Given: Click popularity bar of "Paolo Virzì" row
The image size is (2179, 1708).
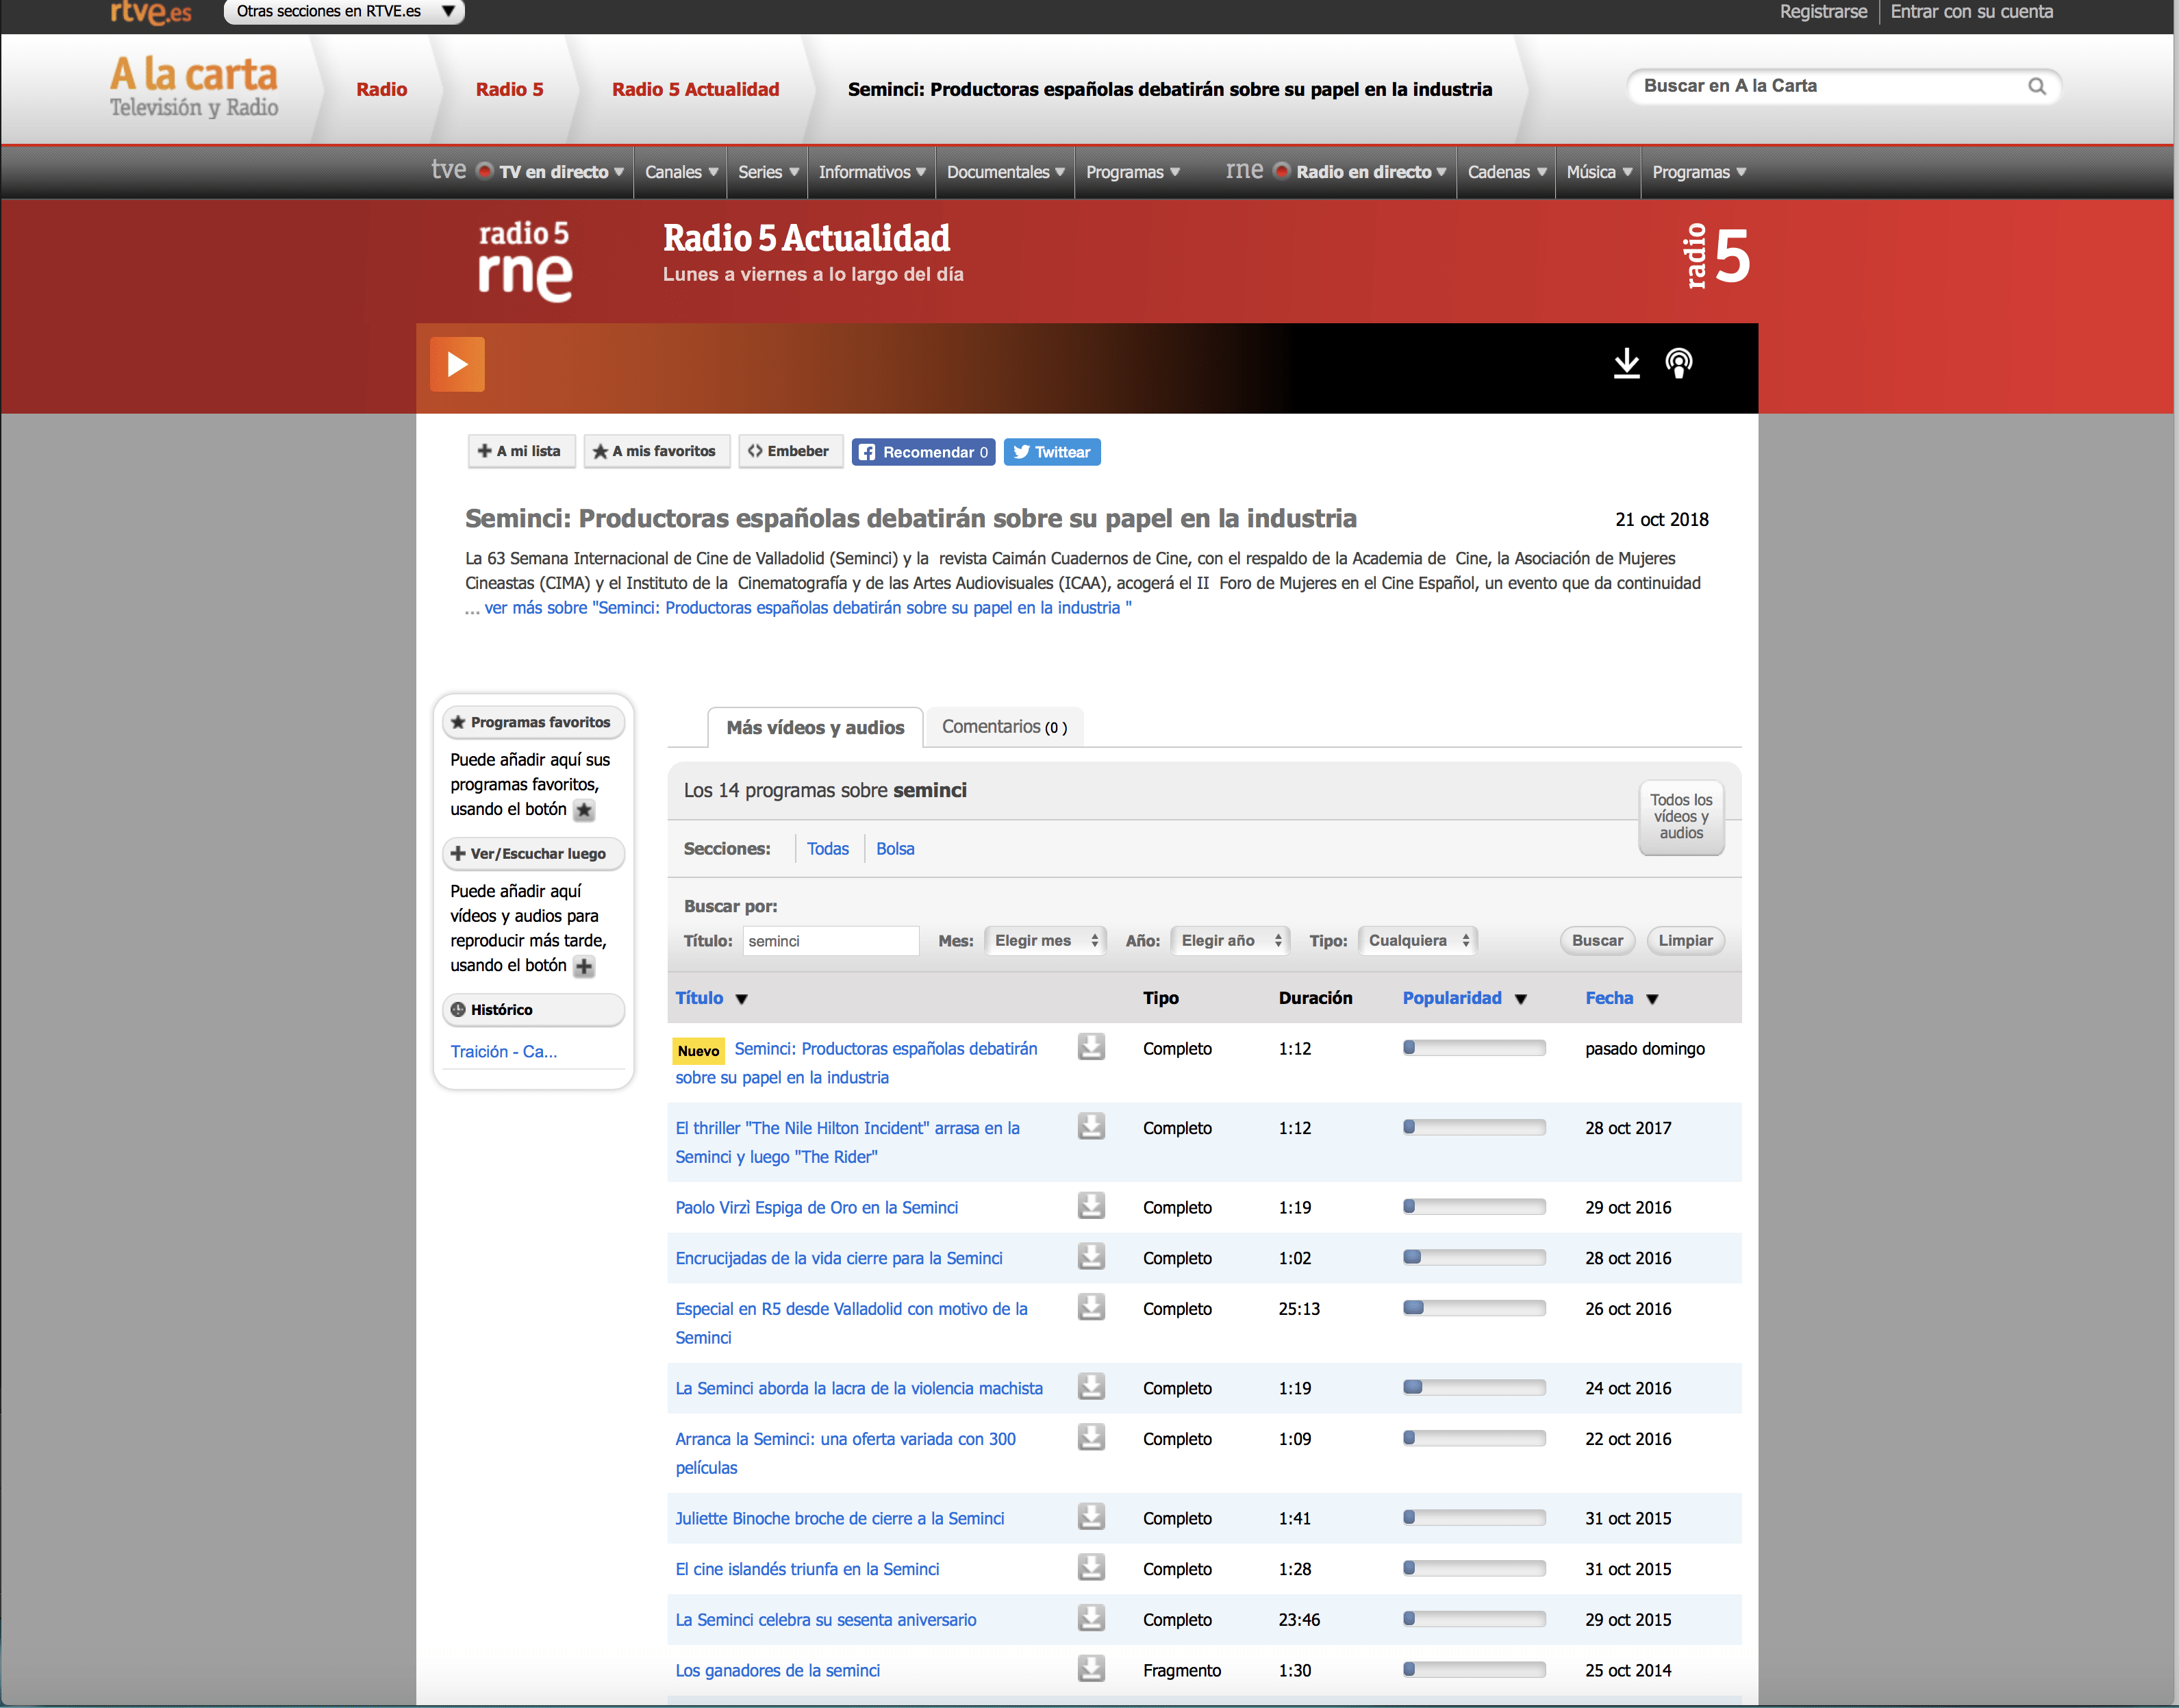Looking at the screenshot, I should (1474, 1207).
